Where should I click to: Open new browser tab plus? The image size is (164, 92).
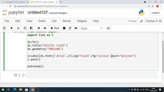61,2
